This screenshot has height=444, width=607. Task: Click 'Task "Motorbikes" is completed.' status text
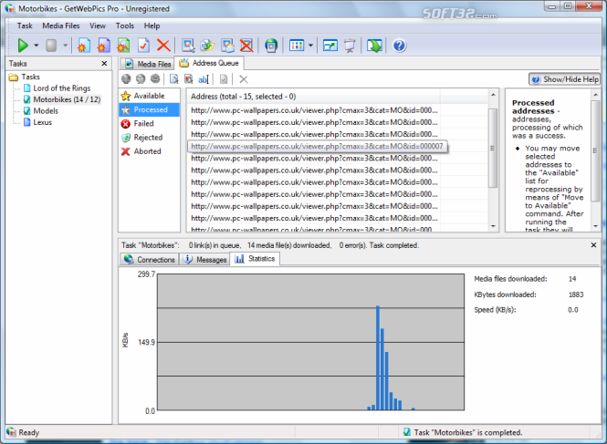468,432
